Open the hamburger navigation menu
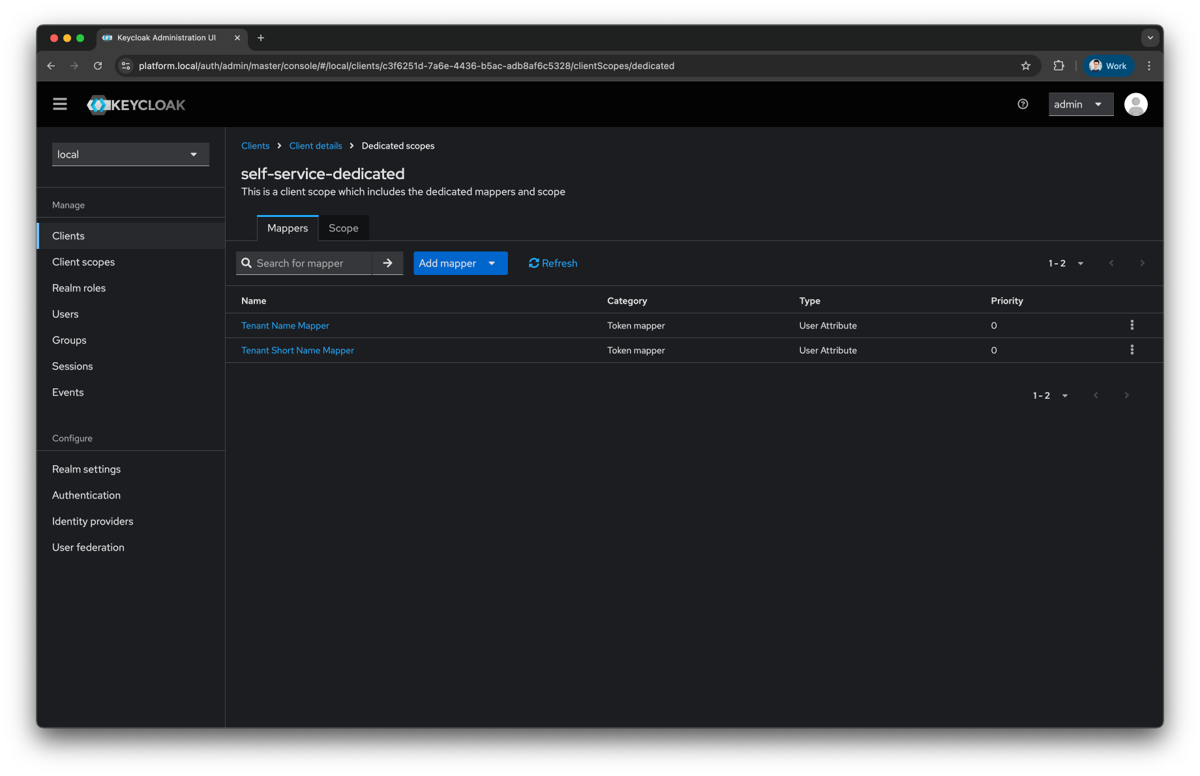The height and width of the screenshot is (776, 1200). pyautogui.click(x=59, y=104)
